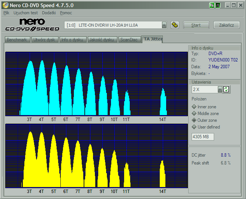The image size is (246, 199).
Task: Click the green floppy save icon in title bar
Action: (x=218, y=5)
